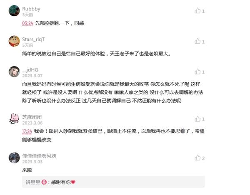The image size is (250, 195).
Task: Jump to the 03:24 timestamp
Action: [27, 23]
